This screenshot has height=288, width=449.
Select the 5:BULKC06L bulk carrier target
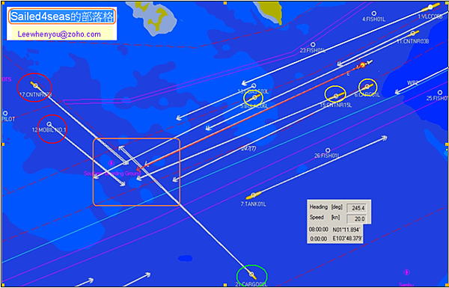[254, 98]
